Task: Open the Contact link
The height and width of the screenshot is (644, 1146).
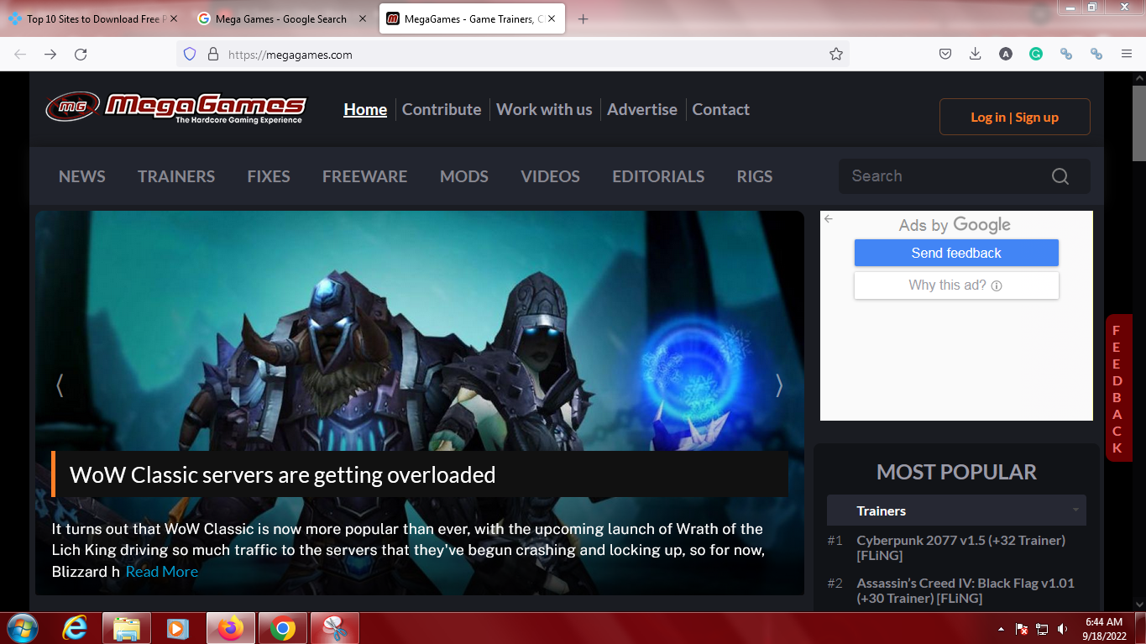Action: (x=720, y=109)
